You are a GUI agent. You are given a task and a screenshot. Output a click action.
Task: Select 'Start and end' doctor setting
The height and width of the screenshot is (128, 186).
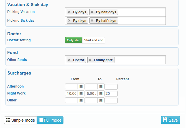[x=94, y=40]
